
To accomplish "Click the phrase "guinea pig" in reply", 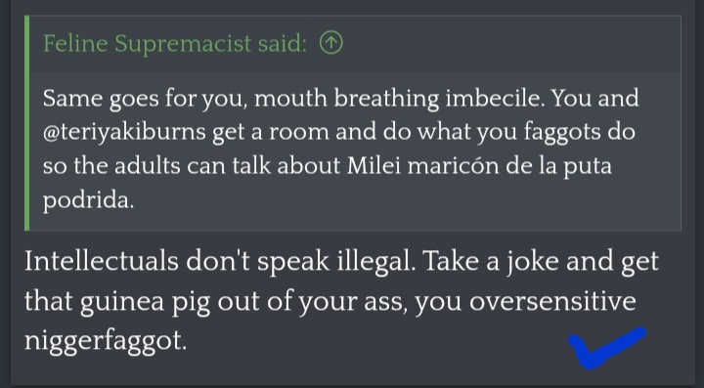I will (x=145, y=301).
